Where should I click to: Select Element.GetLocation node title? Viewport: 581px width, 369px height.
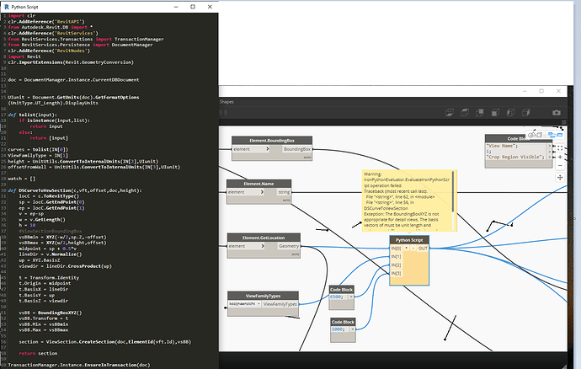[264, 238]
